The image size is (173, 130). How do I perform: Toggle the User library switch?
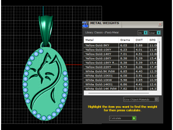[x=155, y=33]
